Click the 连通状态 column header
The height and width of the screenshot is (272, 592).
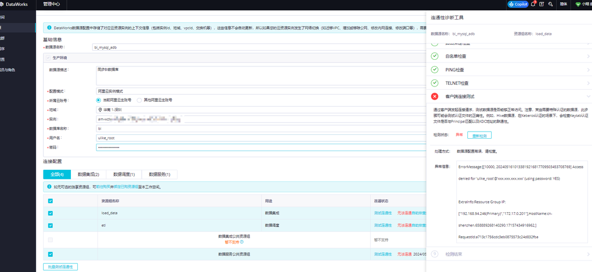381,201
